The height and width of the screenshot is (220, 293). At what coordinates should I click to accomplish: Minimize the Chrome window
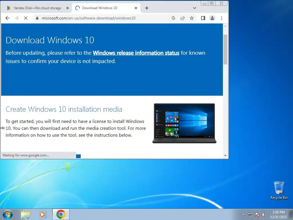click(205, 3)
